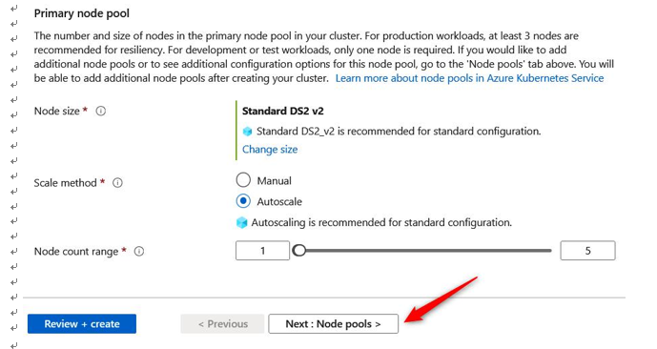Click the node count slider handle

(299, 251)
